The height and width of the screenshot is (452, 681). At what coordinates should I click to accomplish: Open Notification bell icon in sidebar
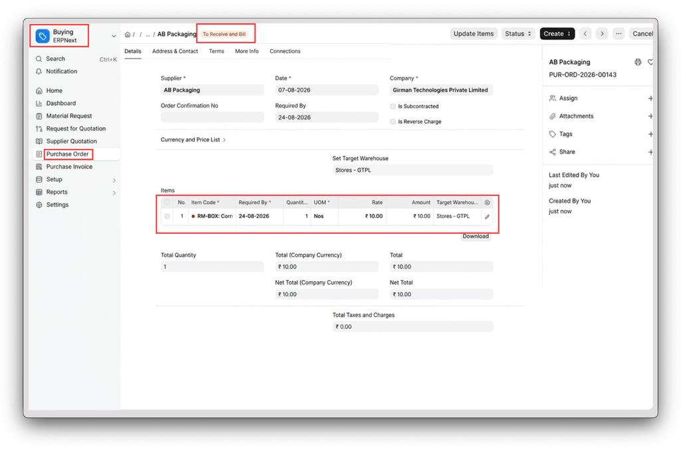[x=39, y=71]
